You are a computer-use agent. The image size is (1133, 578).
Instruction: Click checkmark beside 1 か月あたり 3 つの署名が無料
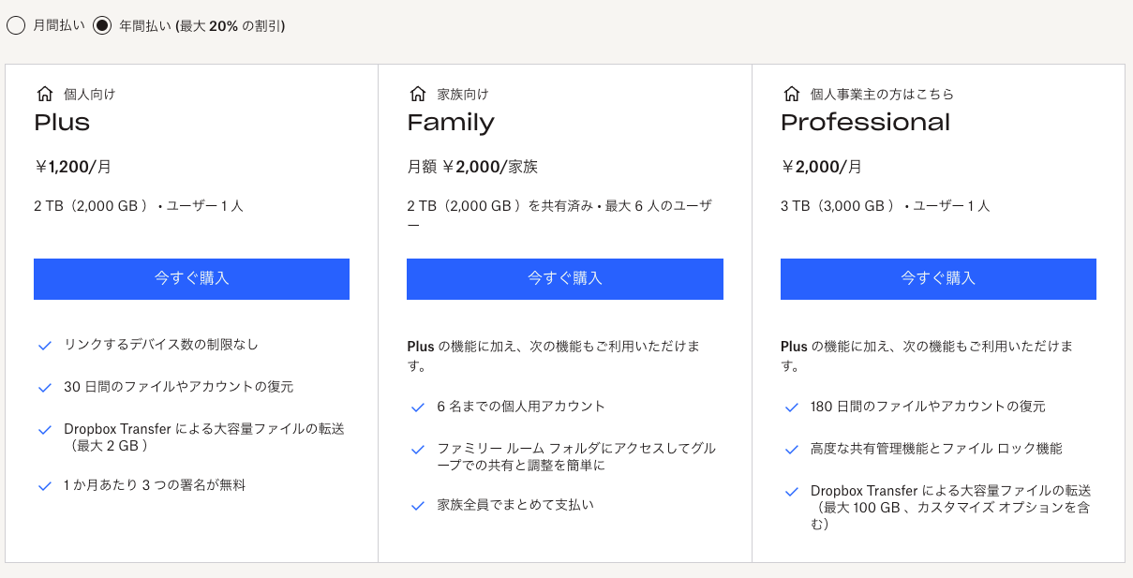click(44, 486)
